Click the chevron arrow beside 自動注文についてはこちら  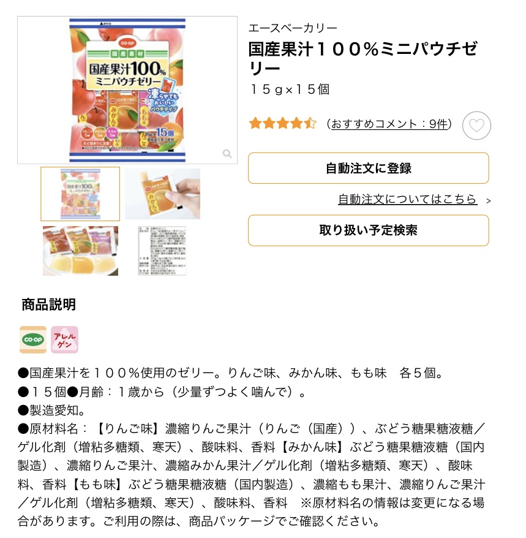(x=488, y=201)
